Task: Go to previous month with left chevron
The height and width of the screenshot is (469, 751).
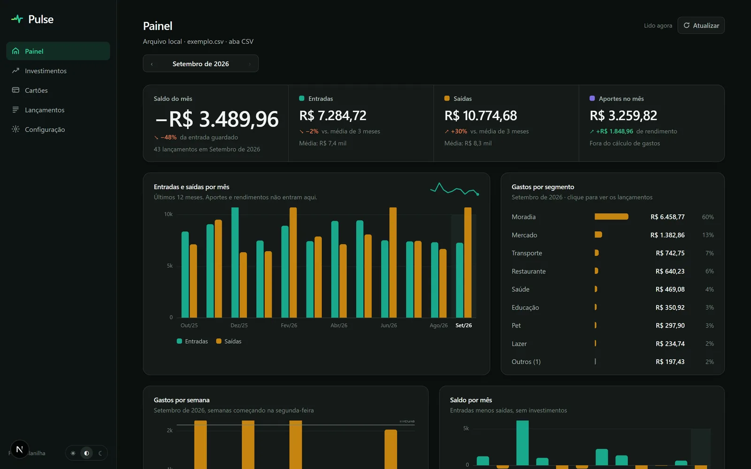Action: tap(152, 64)
